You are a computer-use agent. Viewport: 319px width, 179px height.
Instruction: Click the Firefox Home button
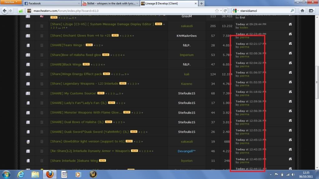(302, 11)
